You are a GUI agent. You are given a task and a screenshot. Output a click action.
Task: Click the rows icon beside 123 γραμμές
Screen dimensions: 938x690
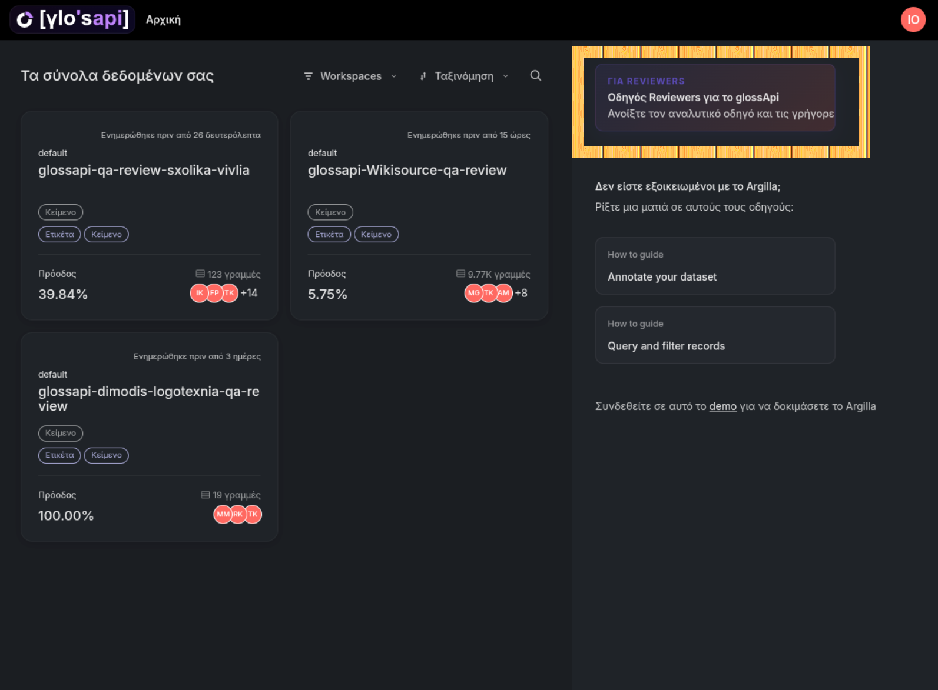(200, 274)
